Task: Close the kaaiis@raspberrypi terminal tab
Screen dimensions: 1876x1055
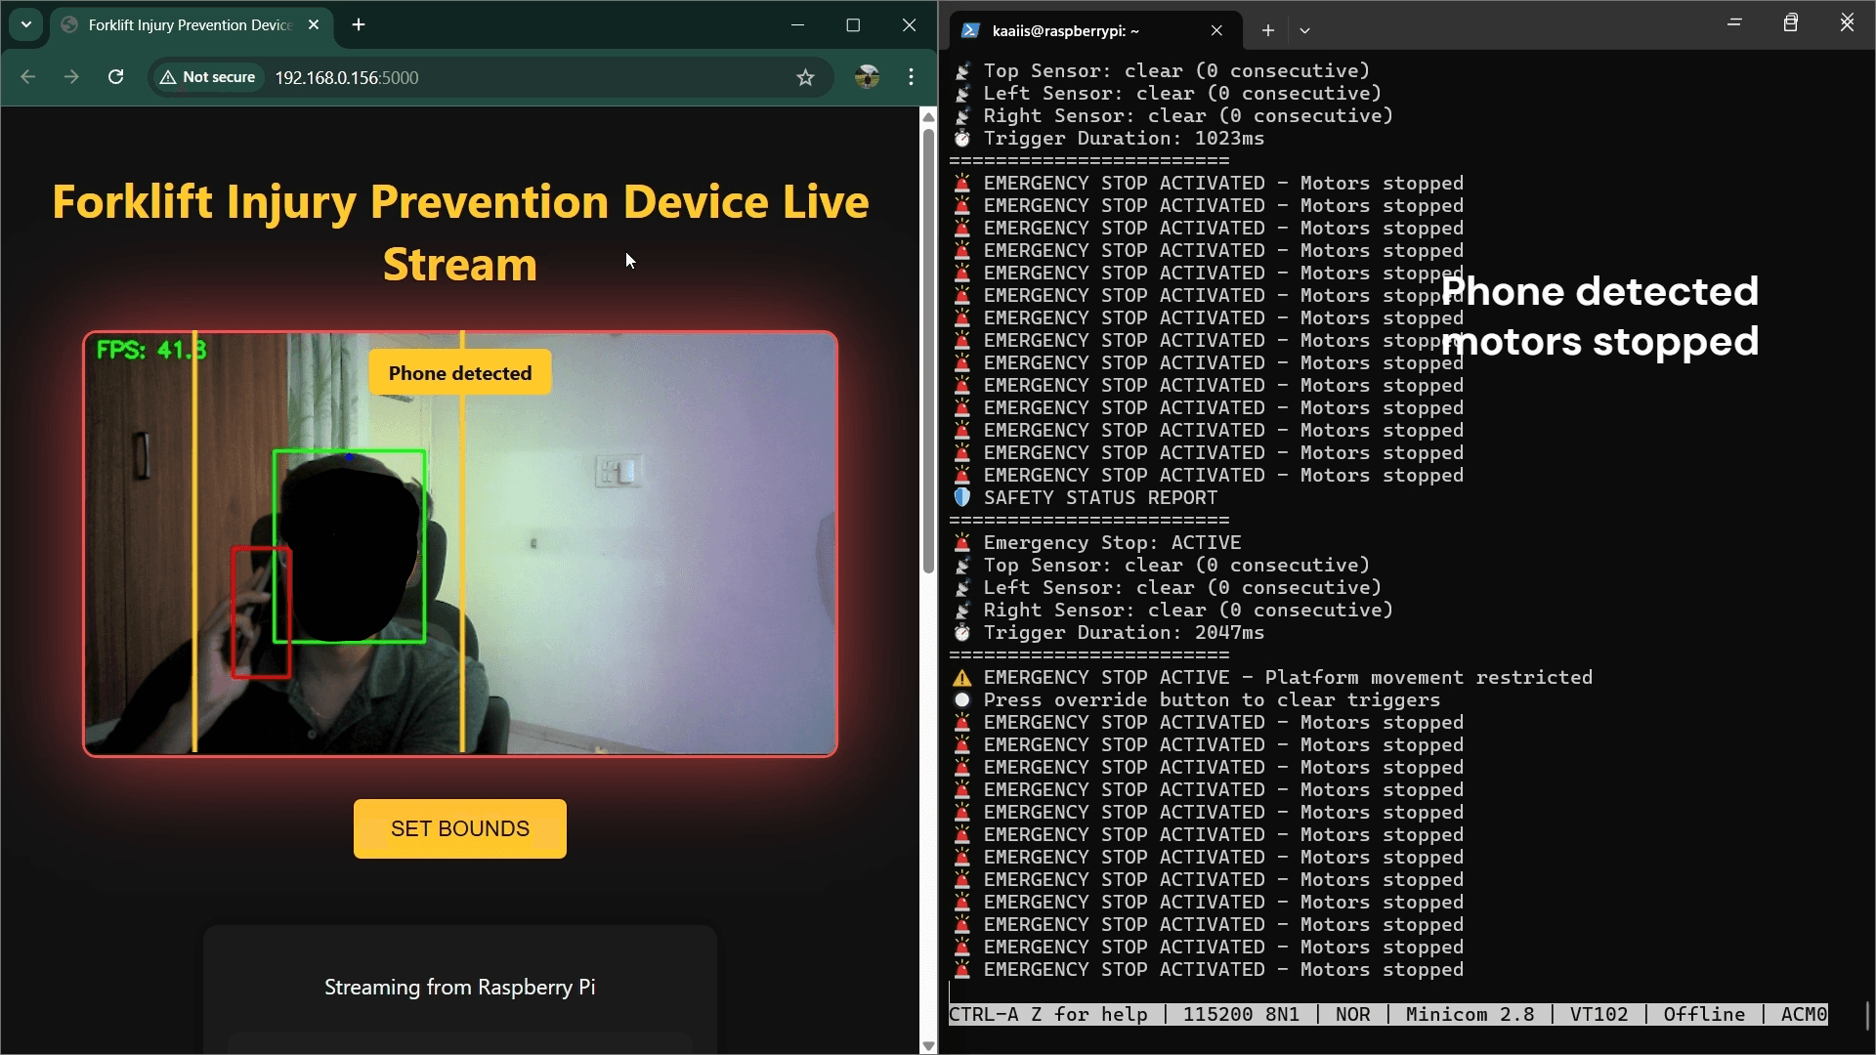Action: point(1216,31)
